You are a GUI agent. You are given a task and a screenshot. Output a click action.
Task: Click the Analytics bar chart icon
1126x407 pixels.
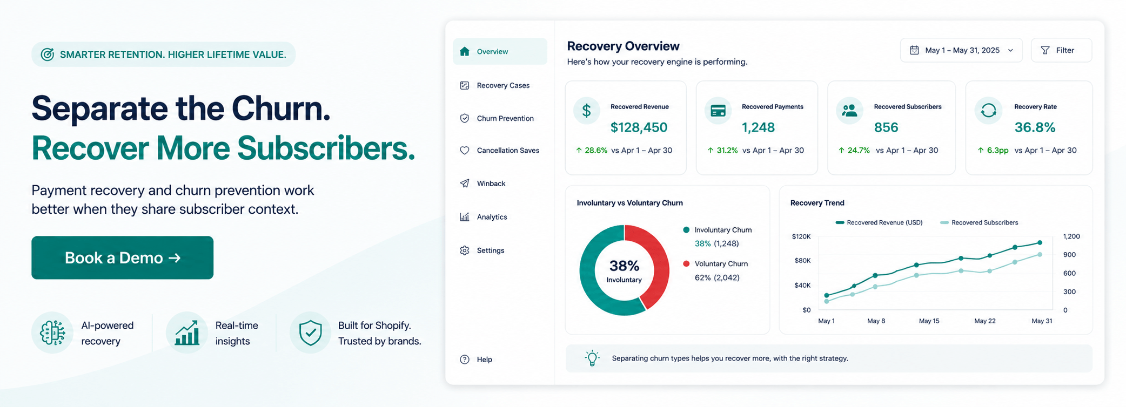point(465,217)
